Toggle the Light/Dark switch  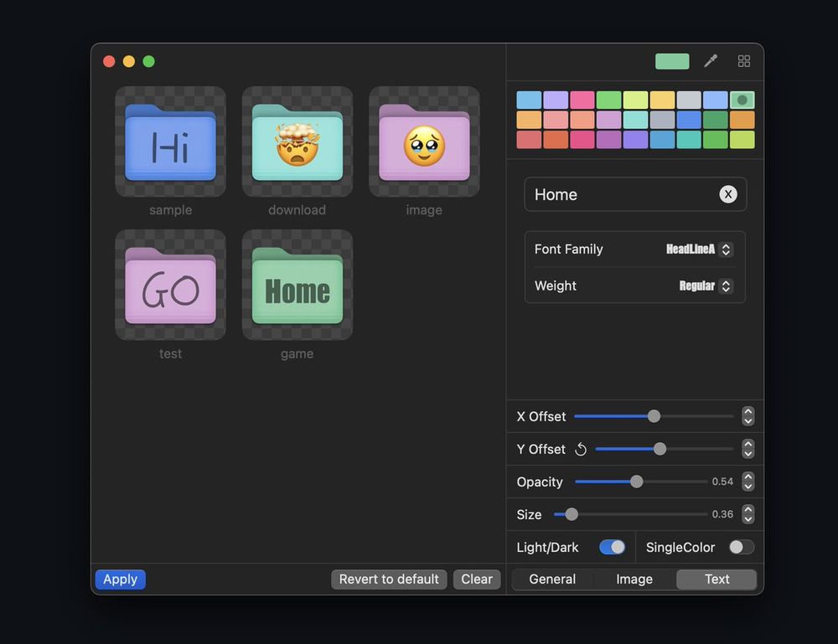[612, 547]
